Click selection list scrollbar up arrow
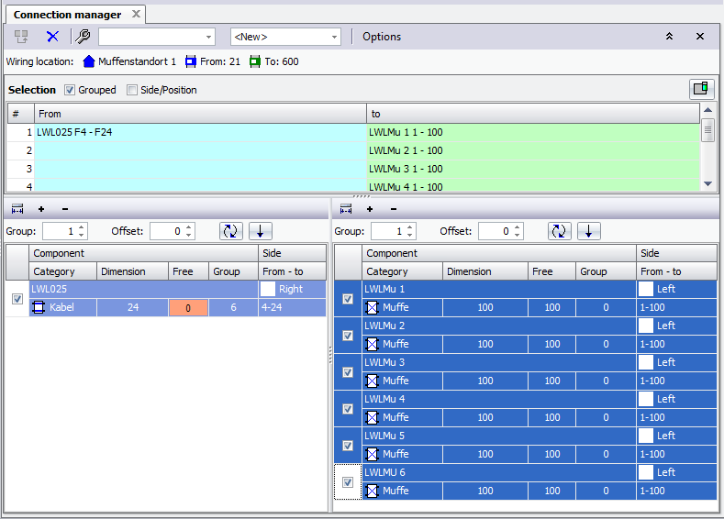The width and height of the screenshot is (724, 519). [707, 110]
